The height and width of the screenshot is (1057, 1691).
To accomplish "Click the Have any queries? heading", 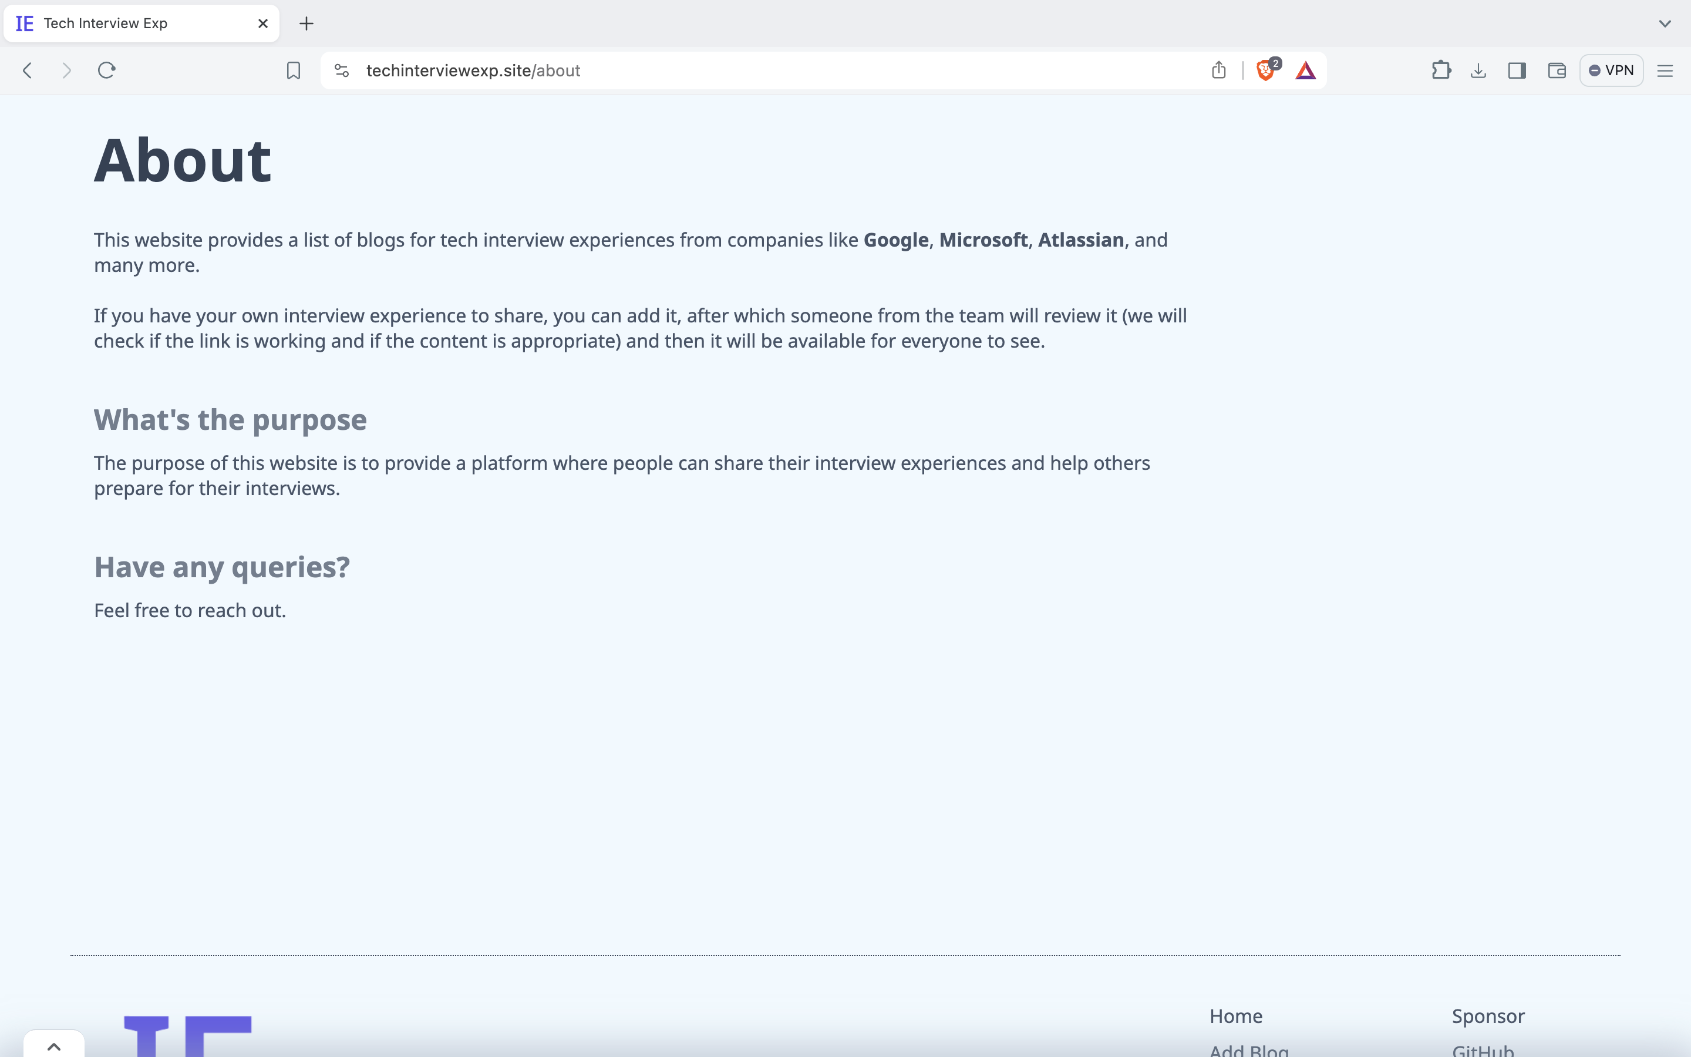I will pyautogui.click(x=222, y=567).
